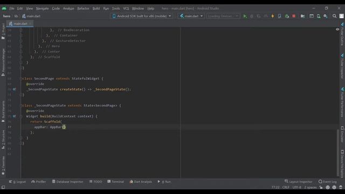This screenshot has height=194, width=345.
Task: Click hero breadcrumb in navigation bar
Action: coord(6,16)
